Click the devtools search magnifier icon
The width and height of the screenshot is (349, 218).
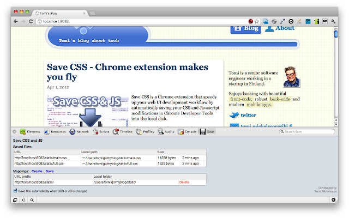pyautogui.click(x=32, y=200)
